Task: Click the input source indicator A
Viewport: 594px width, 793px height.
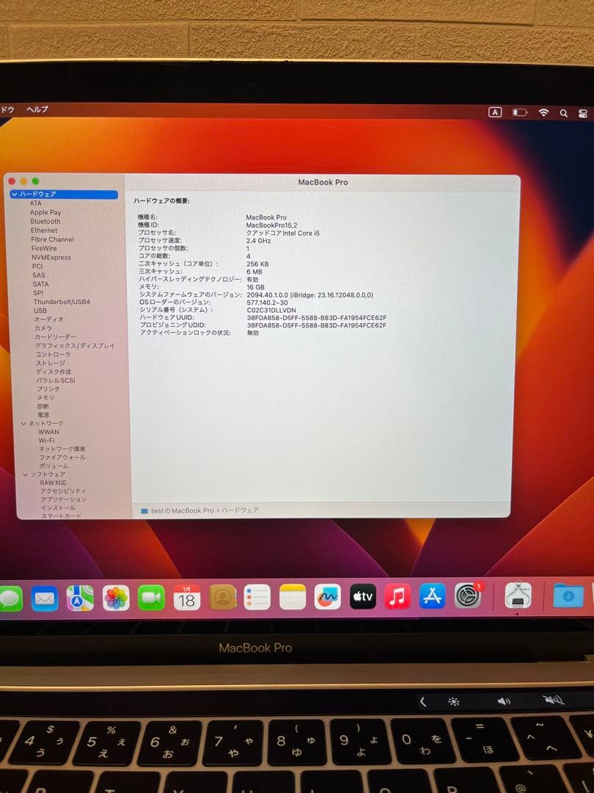Action: tap(496, 112)
